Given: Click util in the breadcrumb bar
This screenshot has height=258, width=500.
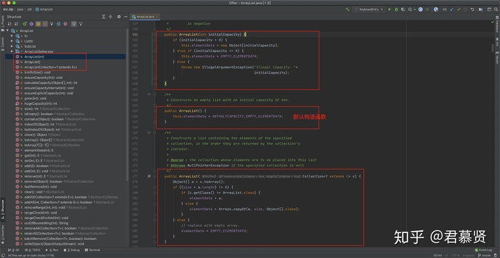Looking at the screenshot, I should point(28,10).
